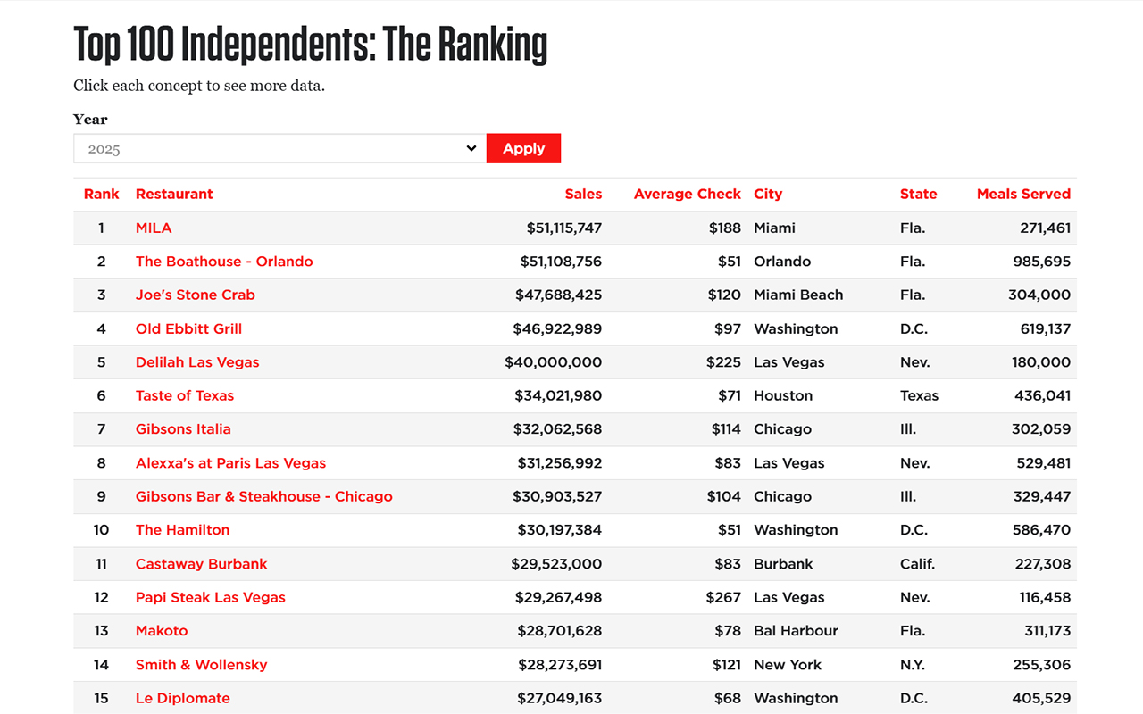Select the Rank column header
This screenshot has height=714, width=1143.
[101, 194]
